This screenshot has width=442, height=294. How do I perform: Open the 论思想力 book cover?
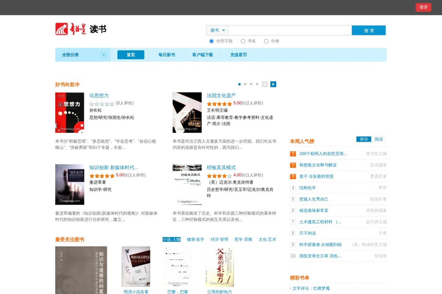click(70, 112)
